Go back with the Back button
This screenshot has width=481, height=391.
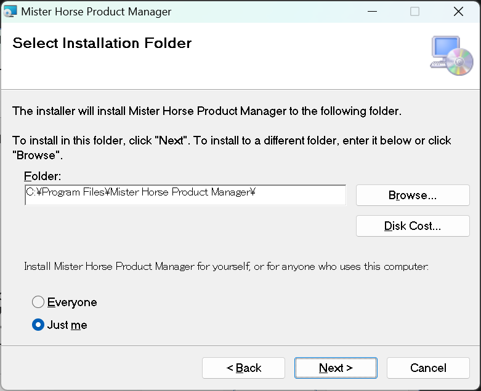[243, 368]
